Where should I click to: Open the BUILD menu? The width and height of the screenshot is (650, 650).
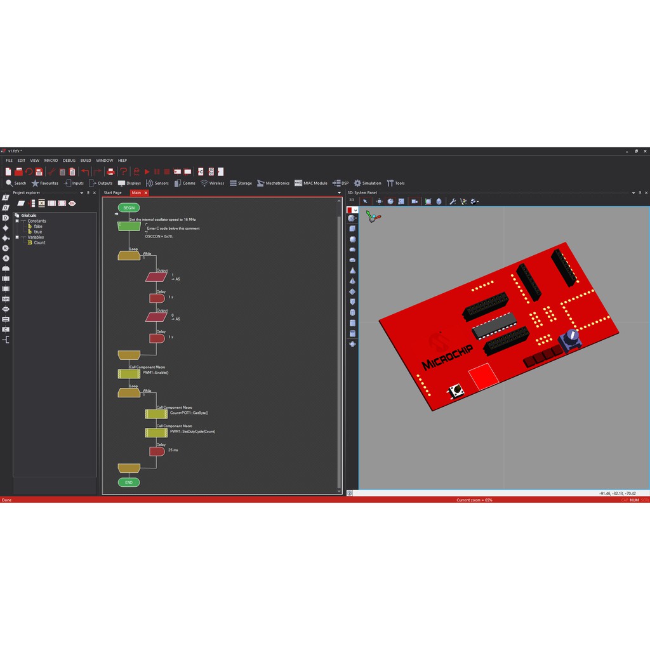tap(86, 161)
